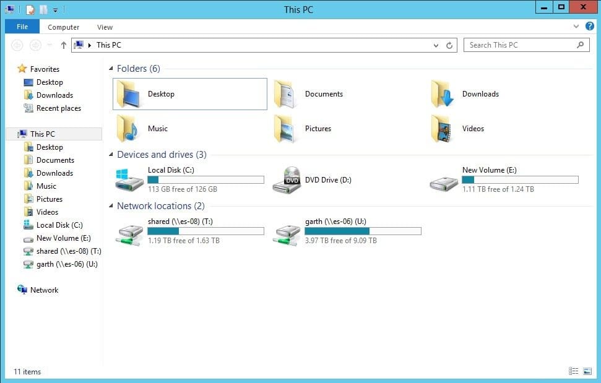601x383 pixels.
Task: Click the Local Disk (C:) usage bar
Action: 206,179
